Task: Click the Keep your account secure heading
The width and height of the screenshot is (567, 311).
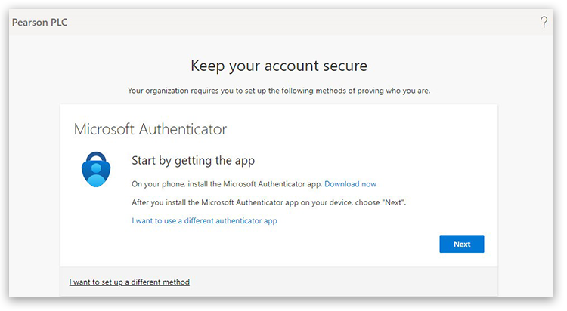Action: point(279,65)
